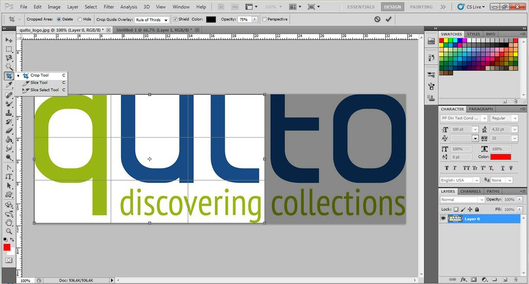
Task: Open layer blend mode Normal dropdown
Action: 482,200
